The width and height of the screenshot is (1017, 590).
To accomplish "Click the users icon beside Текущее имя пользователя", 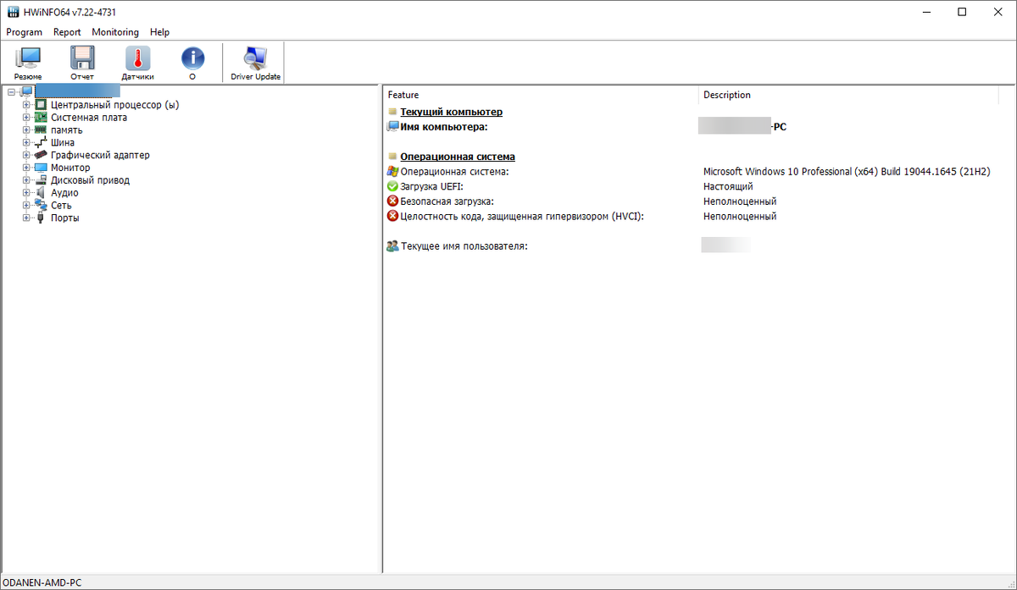I will tap(392, 246).
